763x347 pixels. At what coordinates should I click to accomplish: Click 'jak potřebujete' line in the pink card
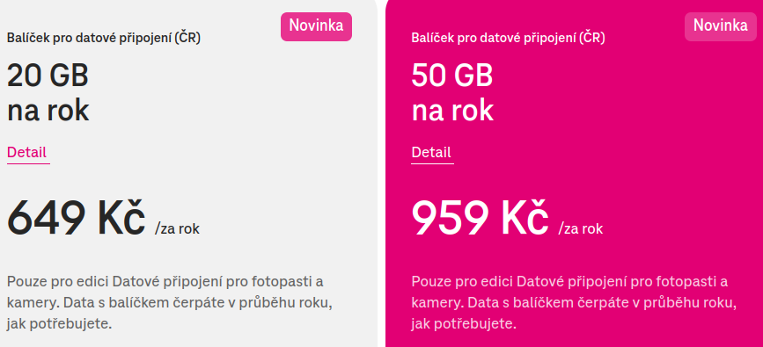pos(464,323)
